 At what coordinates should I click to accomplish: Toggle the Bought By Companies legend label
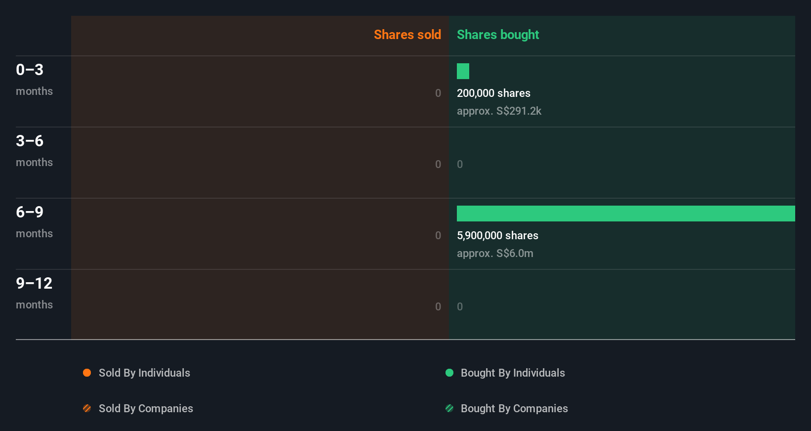tap(514, 408)
